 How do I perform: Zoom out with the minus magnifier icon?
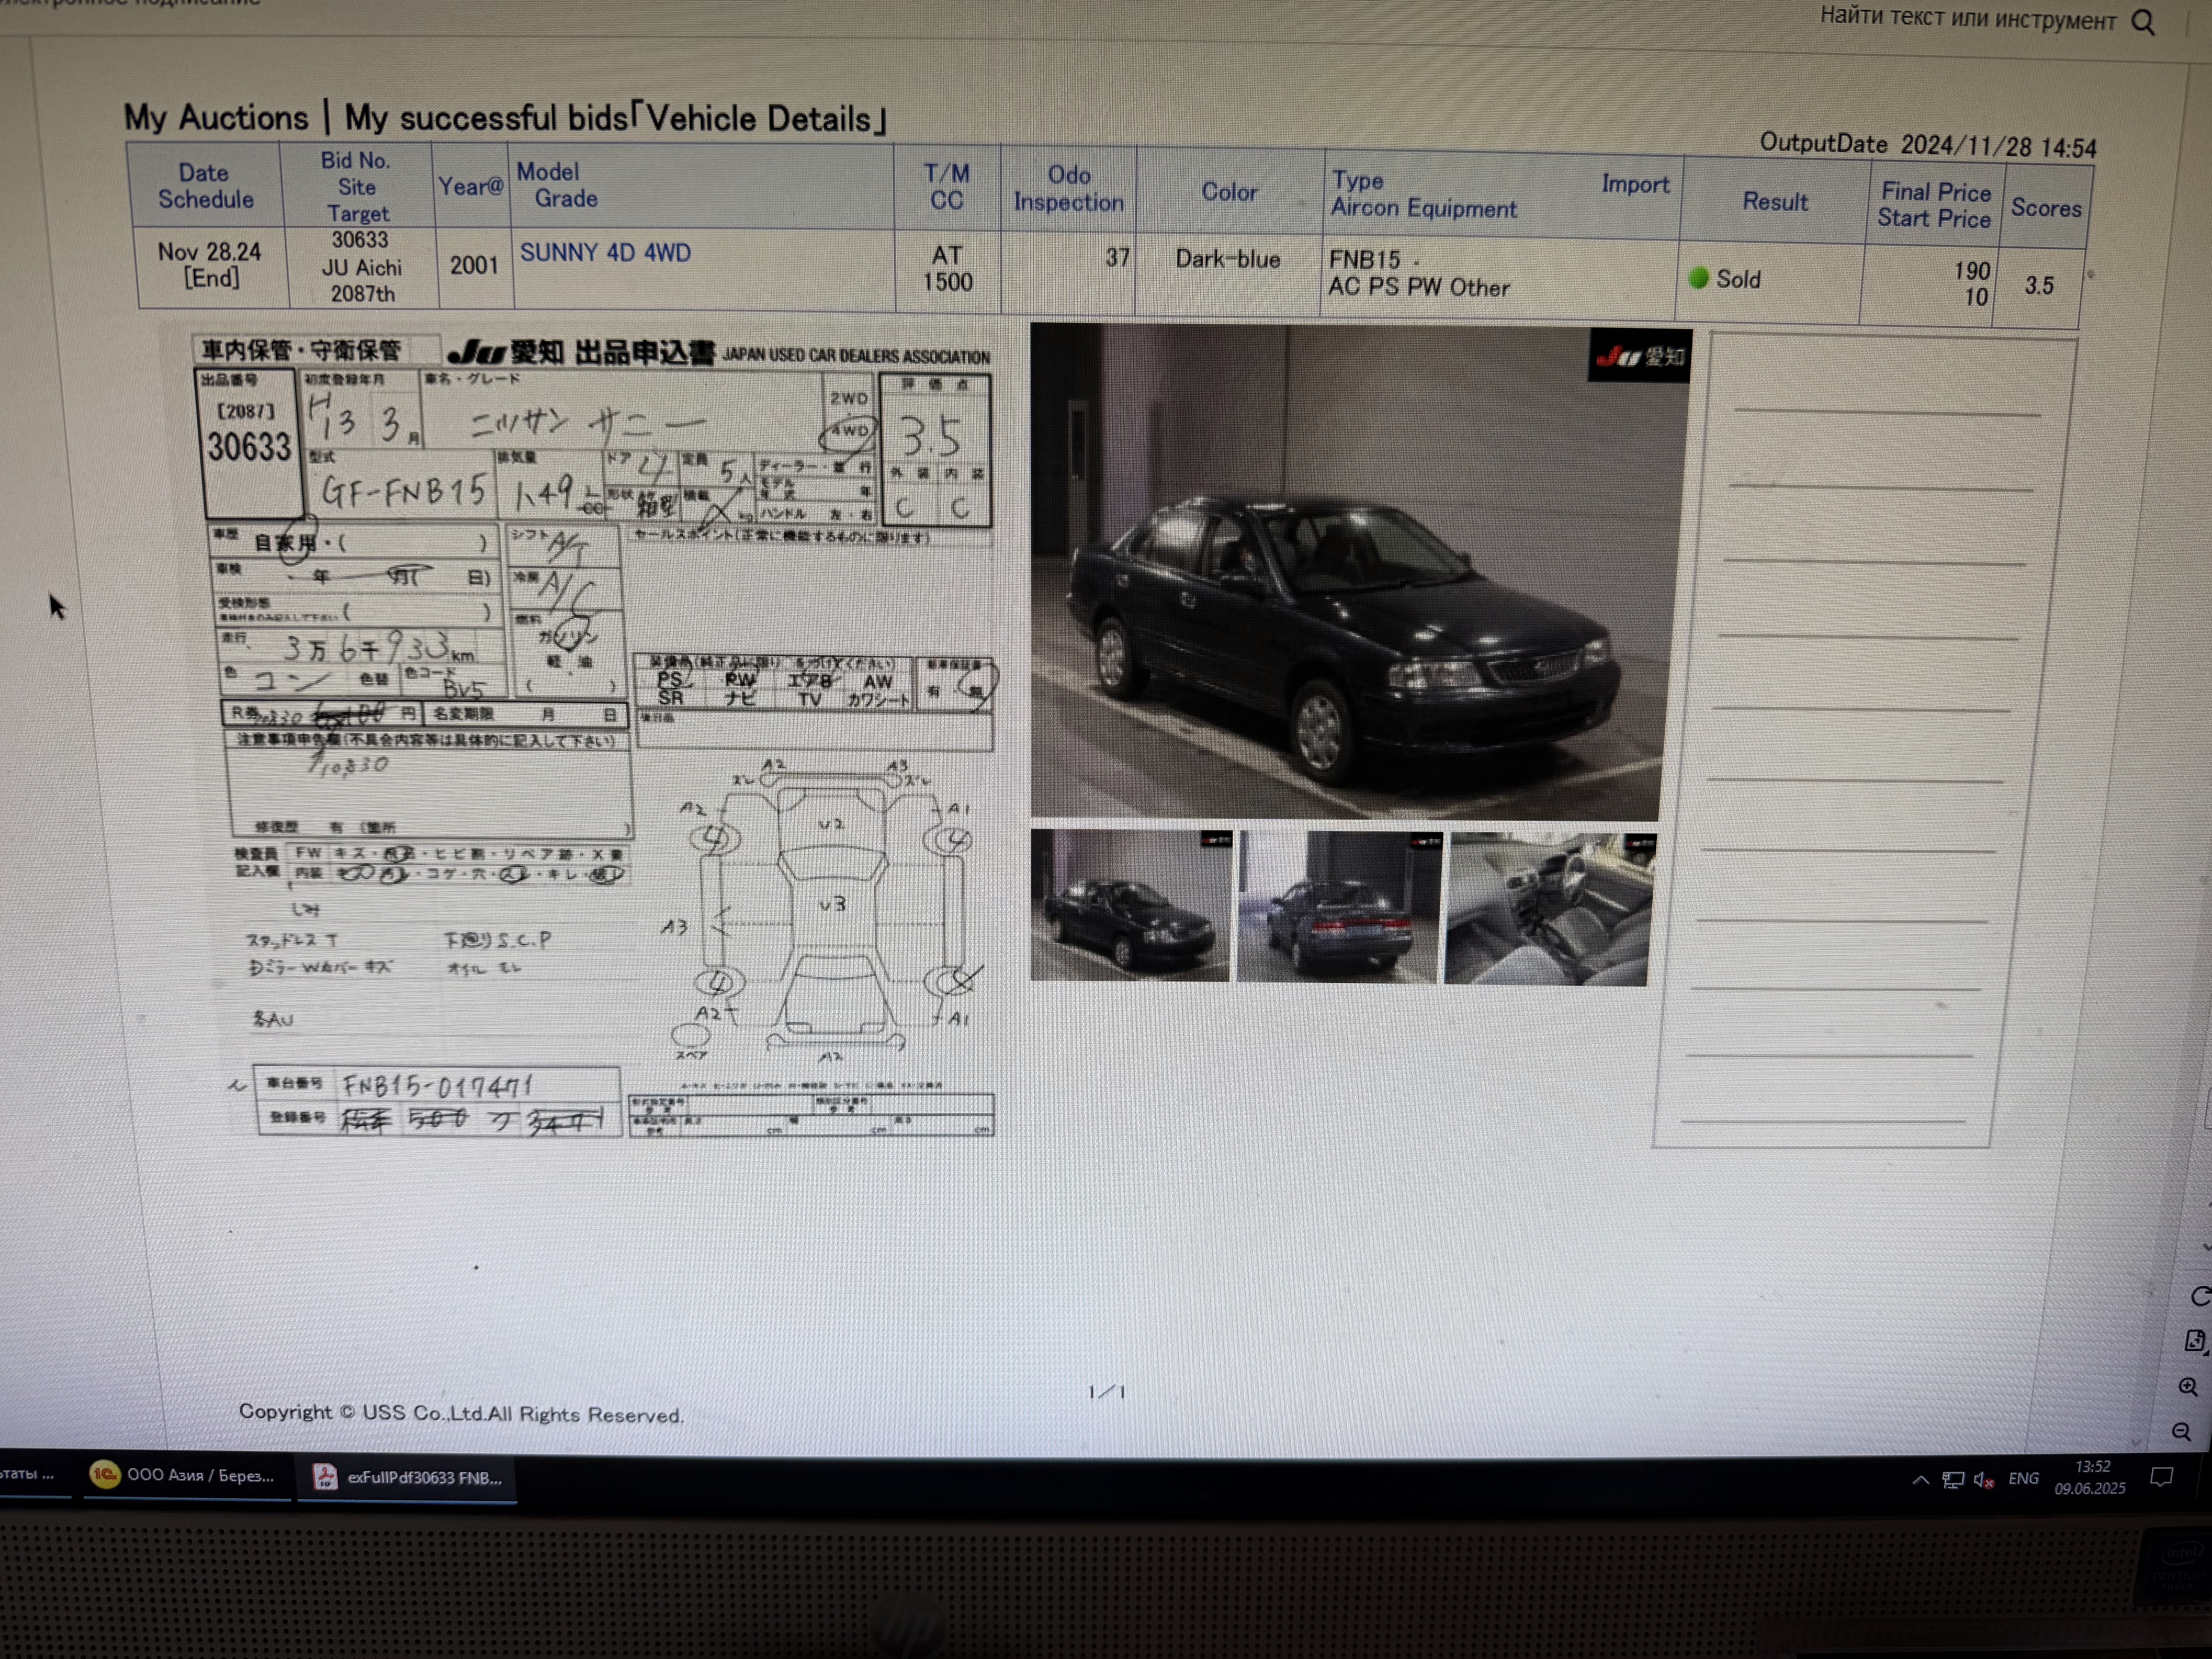click(x=2181, y=1432)
